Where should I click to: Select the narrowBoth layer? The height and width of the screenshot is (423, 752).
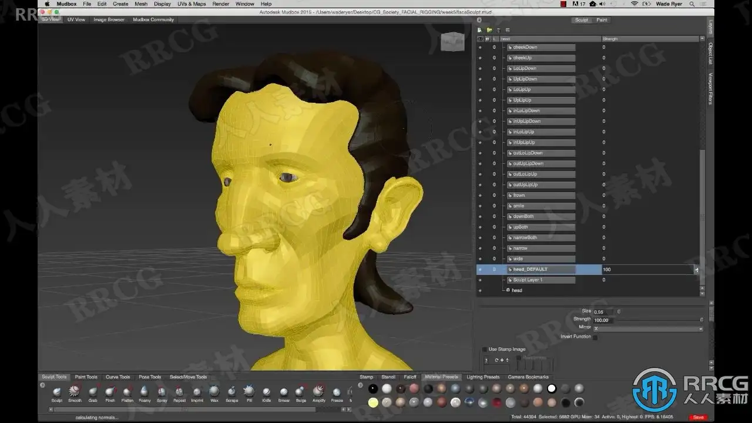coord(541,237)
